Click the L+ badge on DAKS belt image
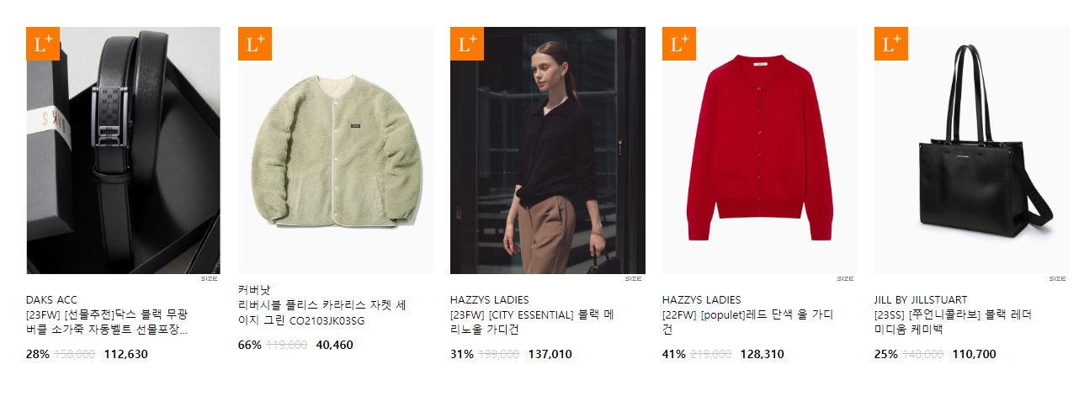Image resolution: width=1084 pixels, height=396 pixels. tap(43, 44)
